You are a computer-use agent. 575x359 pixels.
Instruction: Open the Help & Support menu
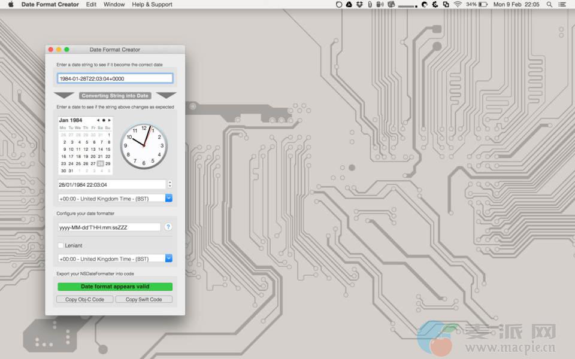[x=152, y=5]
